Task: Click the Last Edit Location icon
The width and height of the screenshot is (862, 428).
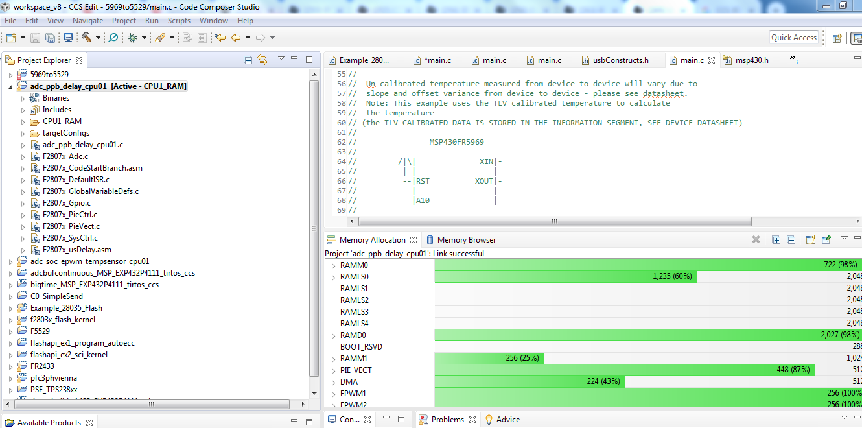Action: coord(220,38)
